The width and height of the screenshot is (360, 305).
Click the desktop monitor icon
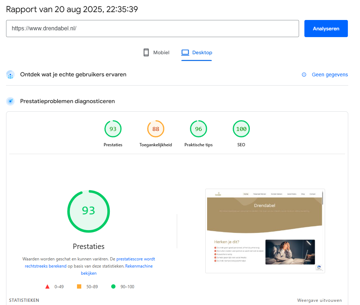pos(185,52)
